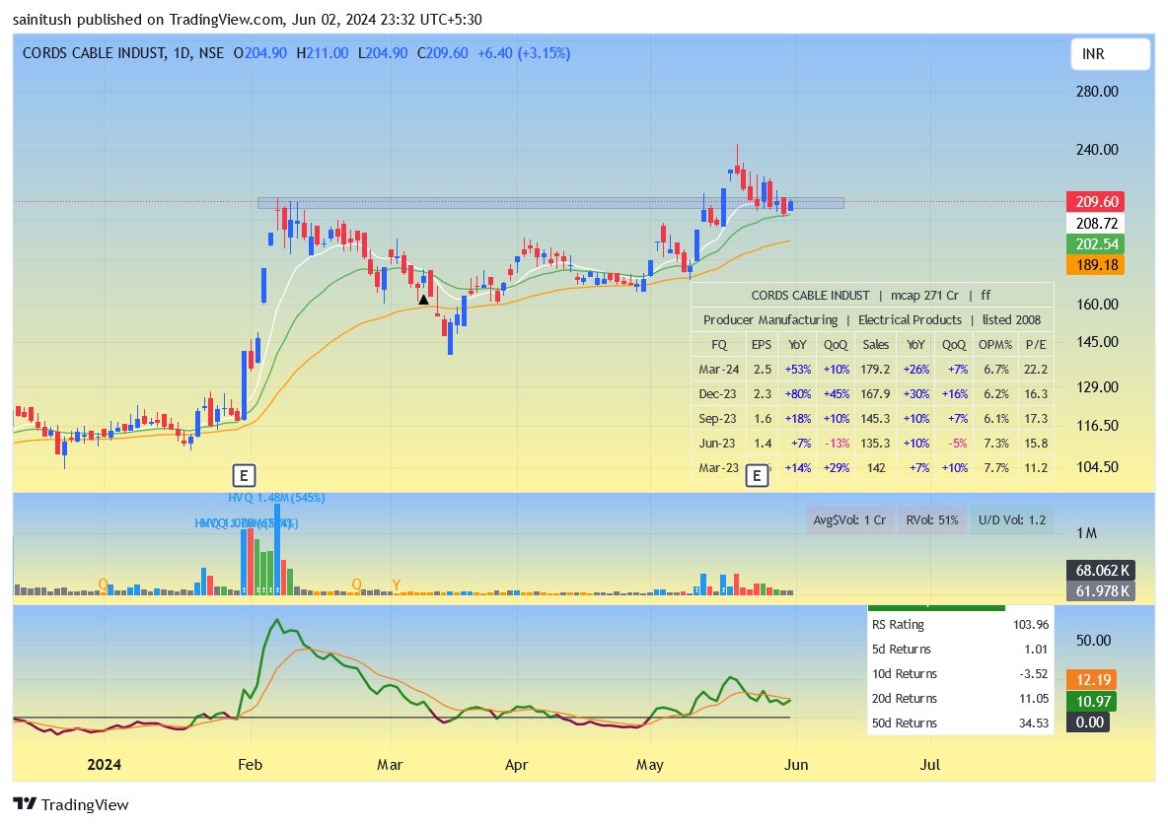Click the 1 M volume scale label

point(1087,533)
